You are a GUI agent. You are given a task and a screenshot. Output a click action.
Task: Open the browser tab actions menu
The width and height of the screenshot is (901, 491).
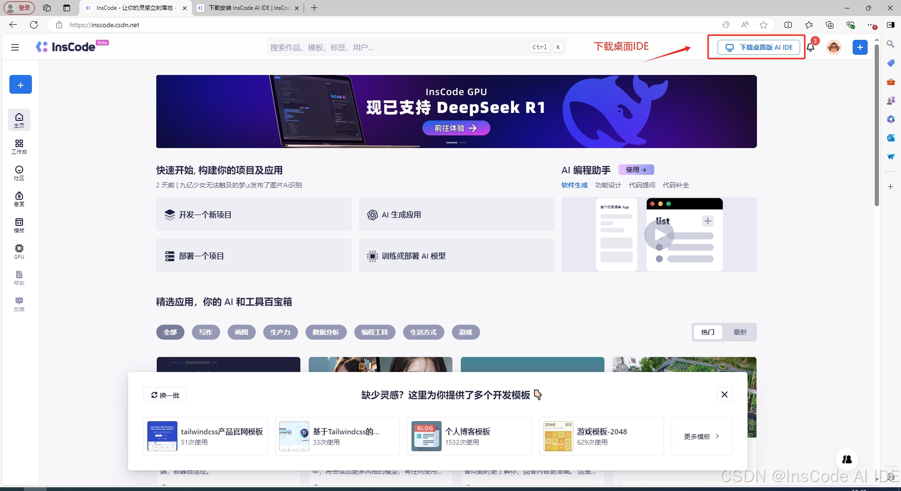(x=67, y=8)
